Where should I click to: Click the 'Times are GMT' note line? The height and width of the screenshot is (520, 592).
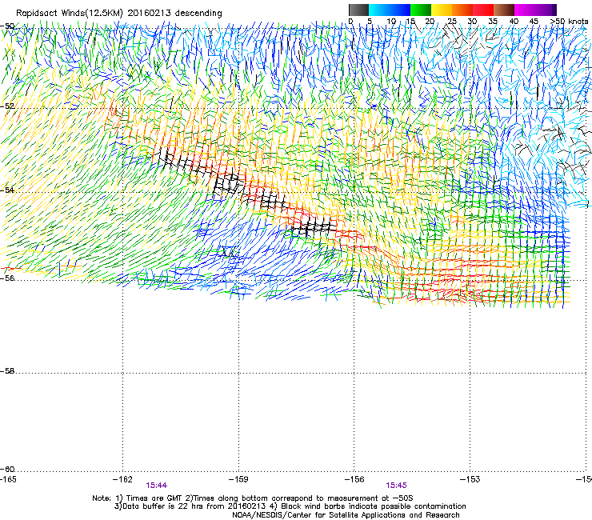click(x=253, y=498)
